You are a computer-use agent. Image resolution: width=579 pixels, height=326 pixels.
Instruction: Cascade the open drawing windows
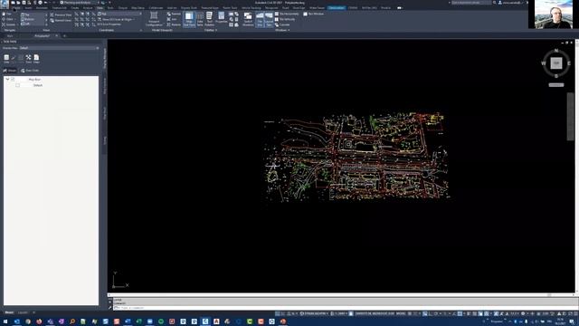click(x=282, y=24)
